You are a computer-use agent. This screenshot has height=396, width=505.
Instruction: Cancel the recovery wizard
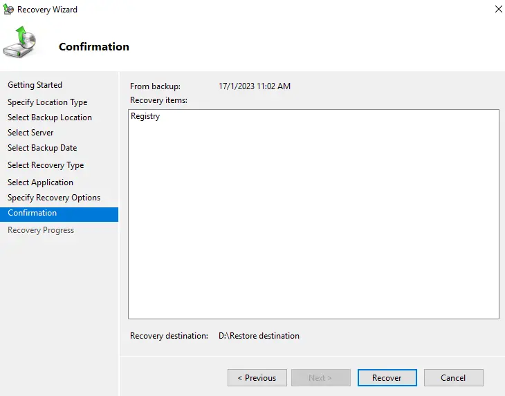coord(453,378)
